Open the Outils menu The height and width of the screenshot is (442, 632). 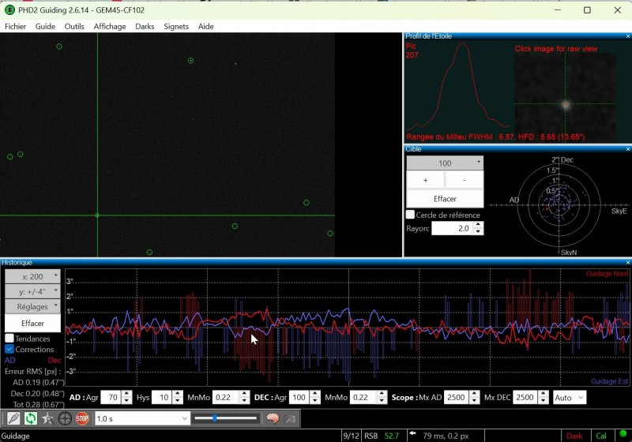click(x=74, y=27)
